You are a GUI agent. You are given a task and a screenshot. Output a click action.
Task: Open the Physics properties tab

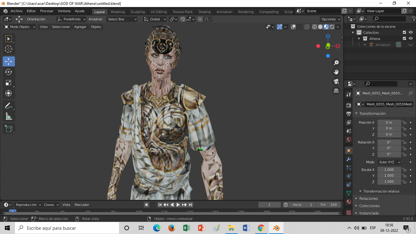(x=349, y=176)
